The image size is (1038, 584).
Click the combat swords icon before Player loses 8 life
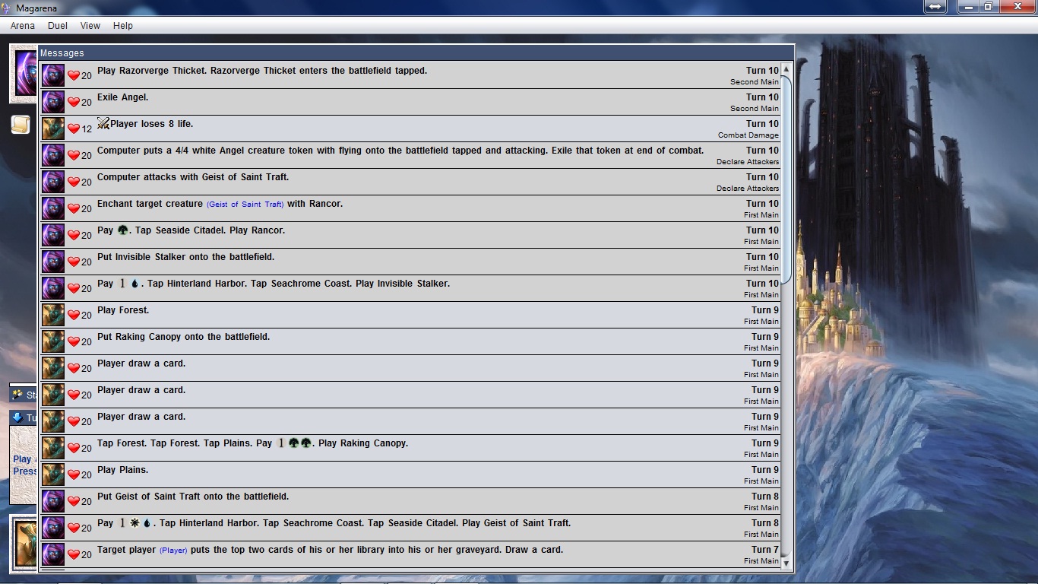(x=103, y=123)
